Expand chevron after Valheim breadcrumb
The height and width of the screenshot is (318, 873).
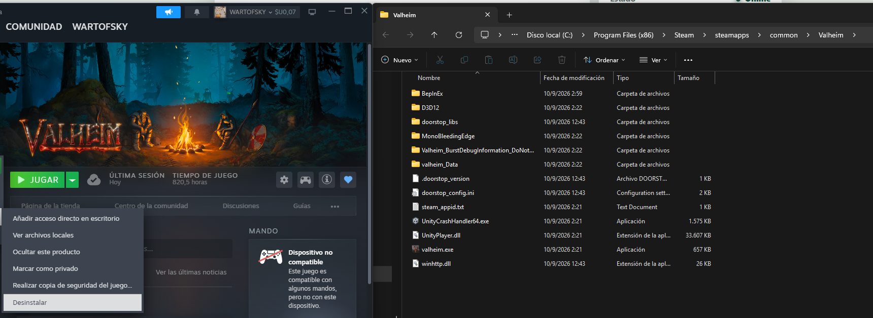(x=854, y=35)
